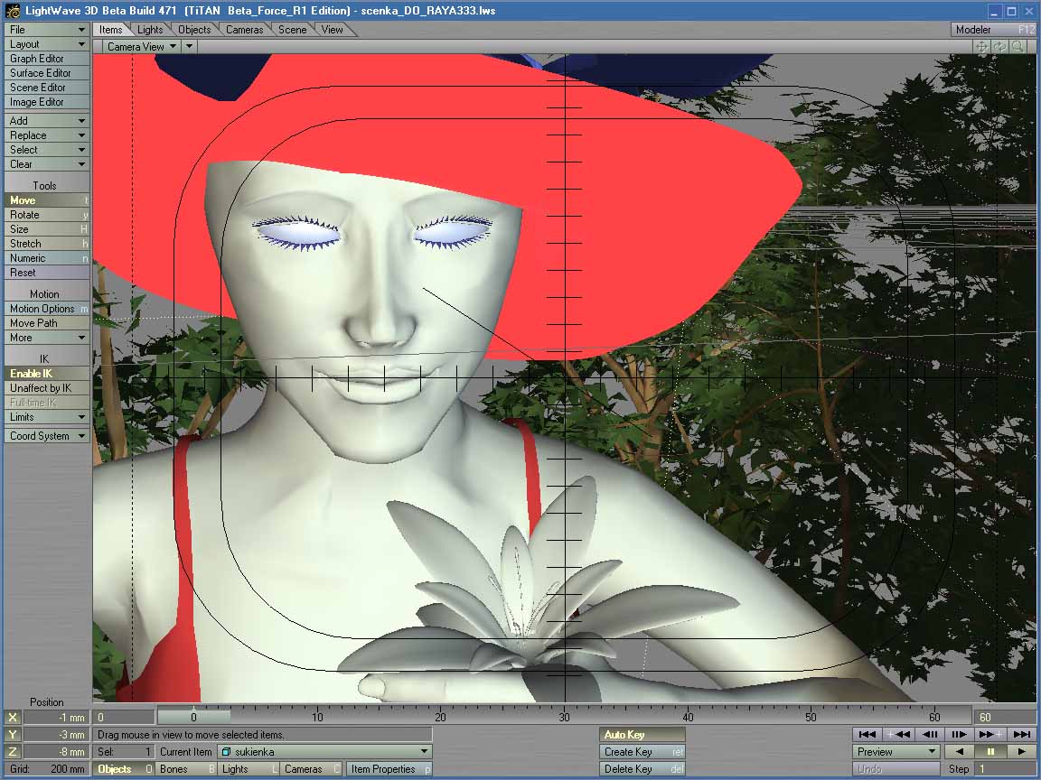Toggle Unaffect by IK
This screenshot has width=1041, height=780.
(46, 388)
